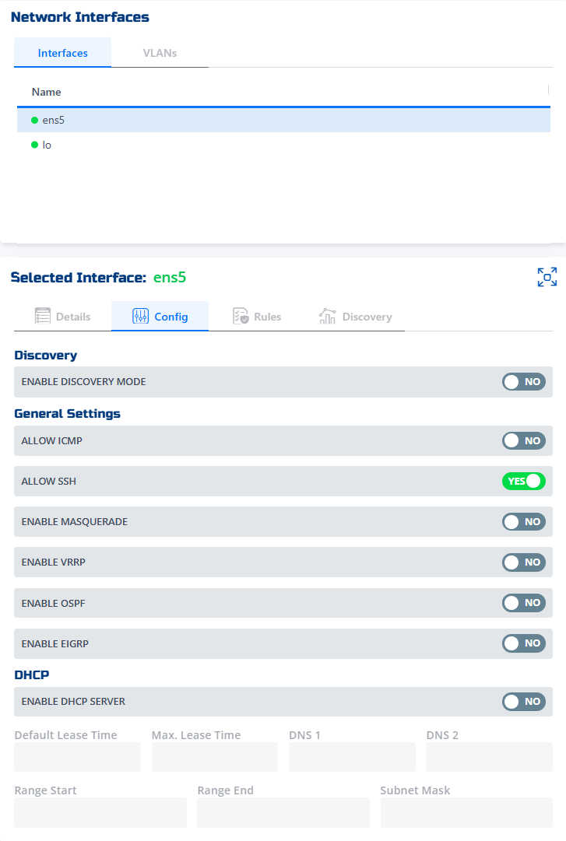The height and width of the screenshot is (841, 566).
Task: Toggle Enable Masquerade on
Action: coord(523,521)
